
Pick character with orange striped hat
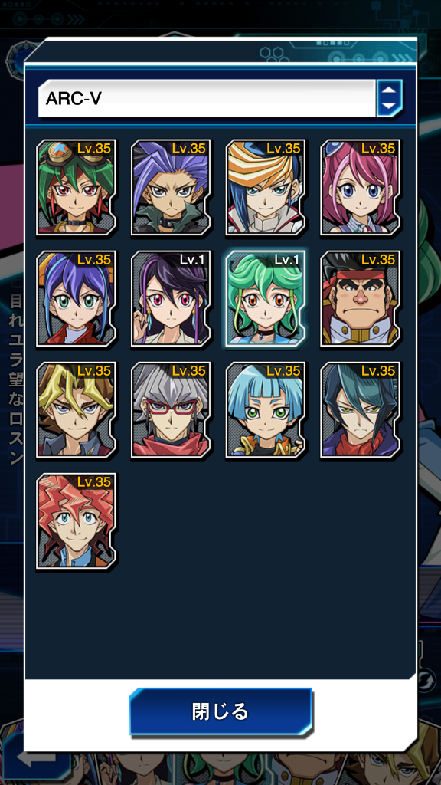(x=266, y=187)
